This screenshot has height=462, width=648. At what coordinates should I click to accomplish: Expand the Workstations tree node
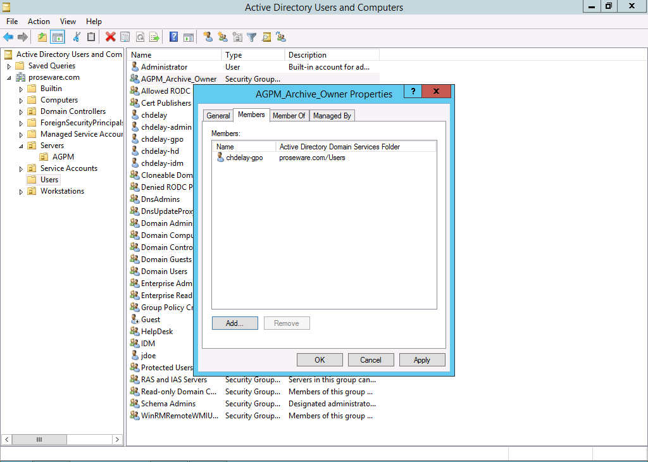(21, 191)
